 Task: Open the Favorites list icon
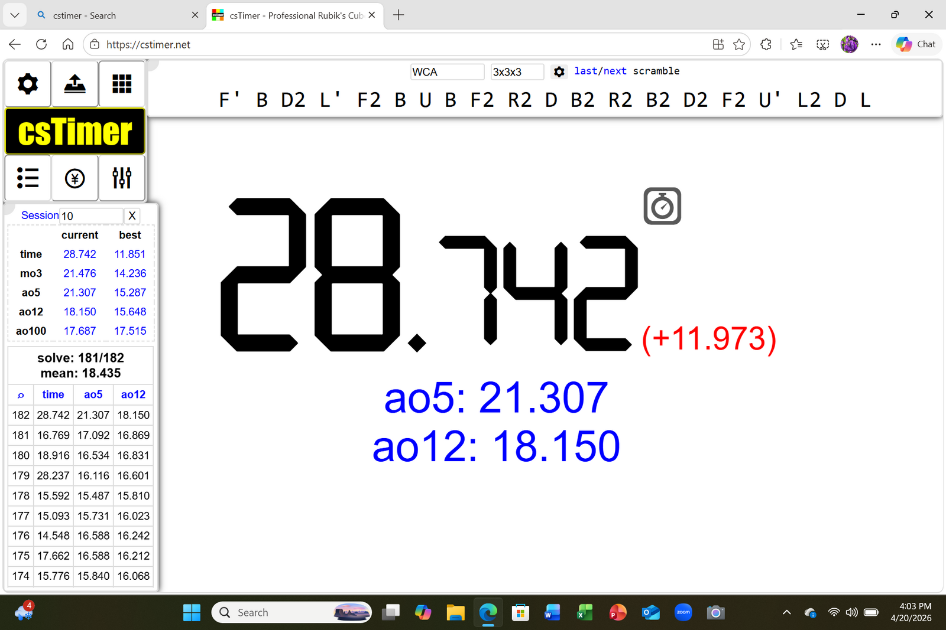click(796, 44)
